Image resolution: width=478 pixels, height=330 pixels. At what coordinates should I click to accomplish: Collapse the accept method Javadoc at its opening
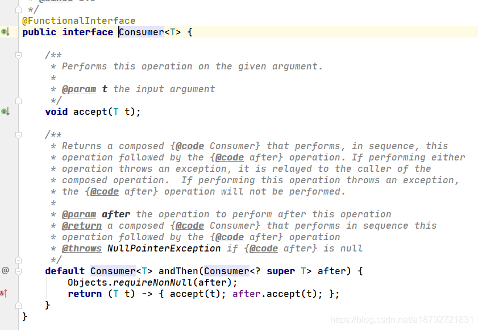tap(18, 55)
